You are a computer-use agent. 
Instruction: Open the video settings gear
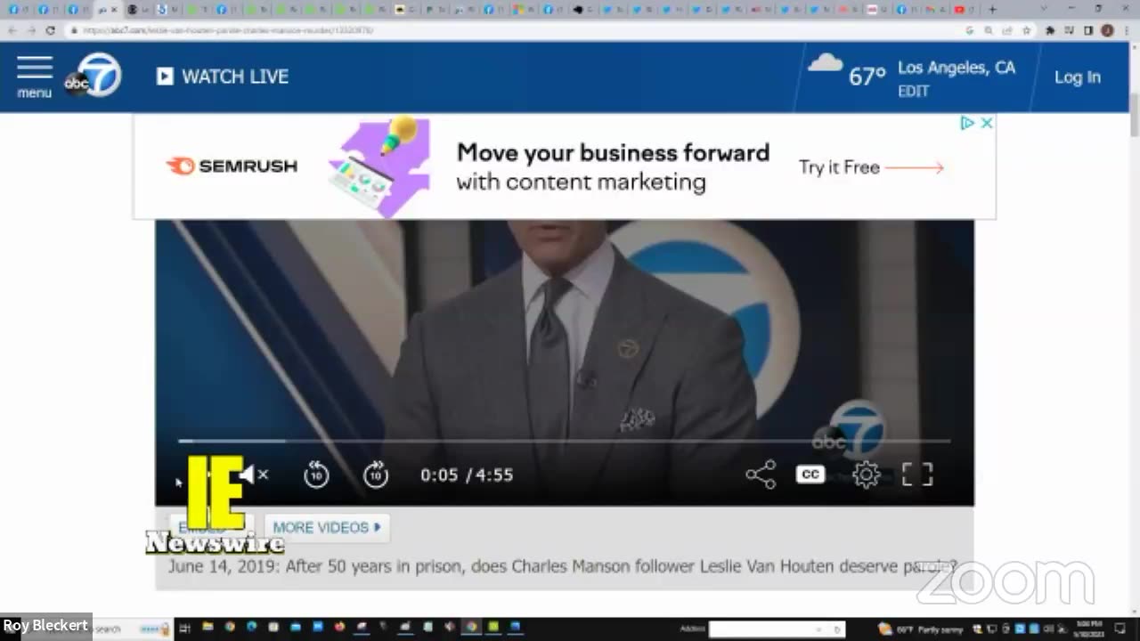[866, 475]
